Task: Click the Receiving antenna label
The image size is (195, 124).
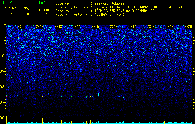Action: [x=71, y=15]
